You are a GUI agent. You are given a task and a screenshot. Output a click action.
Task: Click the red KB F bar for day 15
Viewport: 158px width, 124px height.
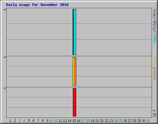tap(75, 102)
